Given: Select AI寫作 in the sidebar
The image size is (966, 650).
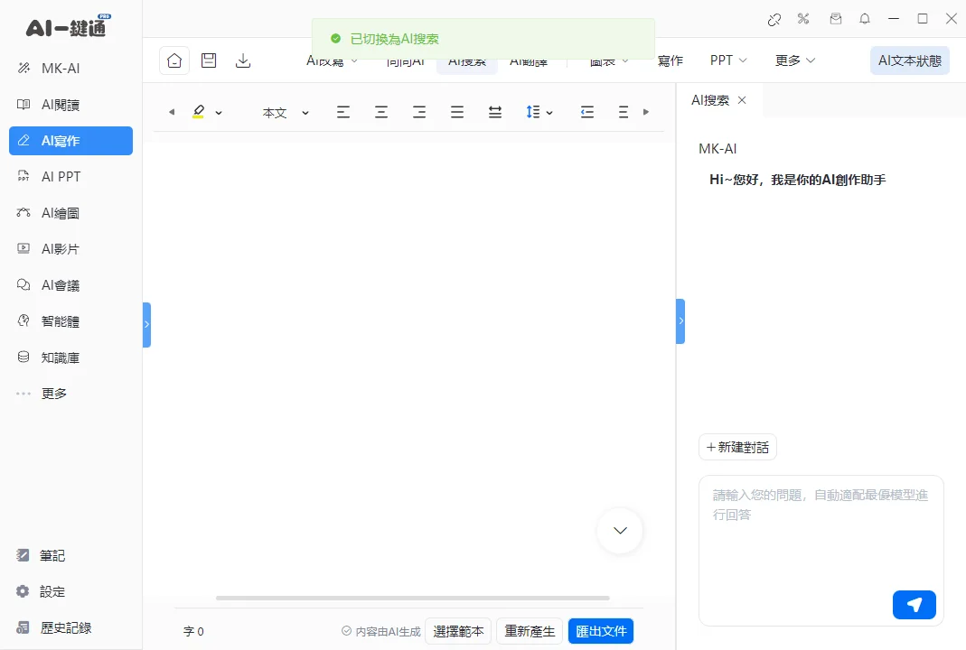Looking at the screenshot, I should point(70,141).
